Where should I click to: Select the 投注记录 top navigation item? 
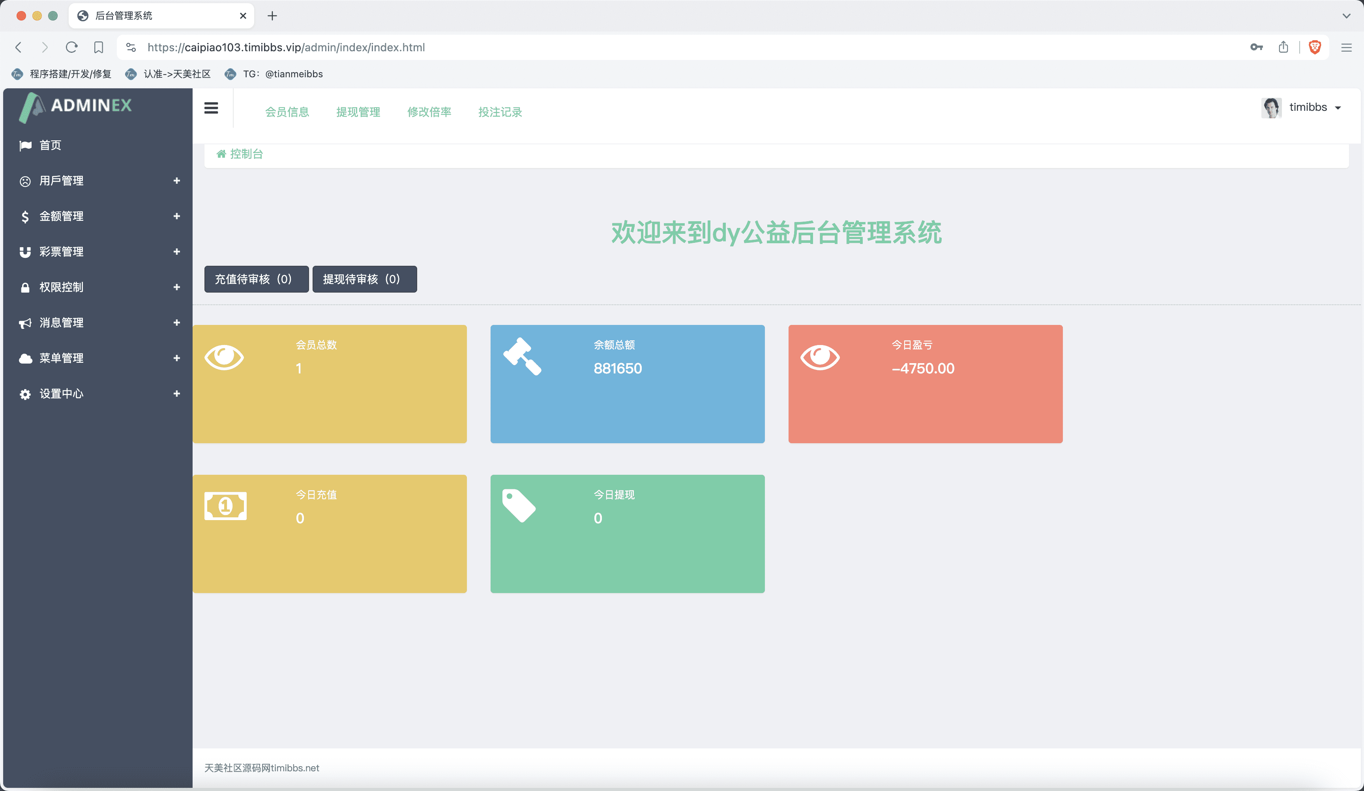500,112
